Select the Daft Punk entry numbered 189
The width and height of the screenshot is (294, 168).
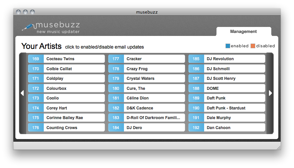[227, 98]
